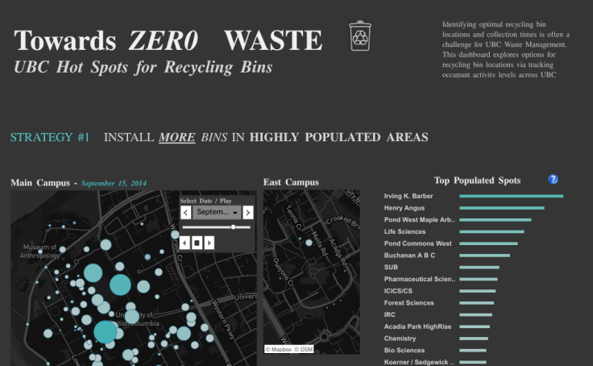The image size is (593, 366).
Task: Open the blue help question mark icon
Action: point(553,180)
